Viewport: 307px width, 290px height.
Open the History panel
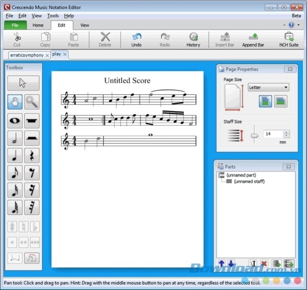pos(193,39)
